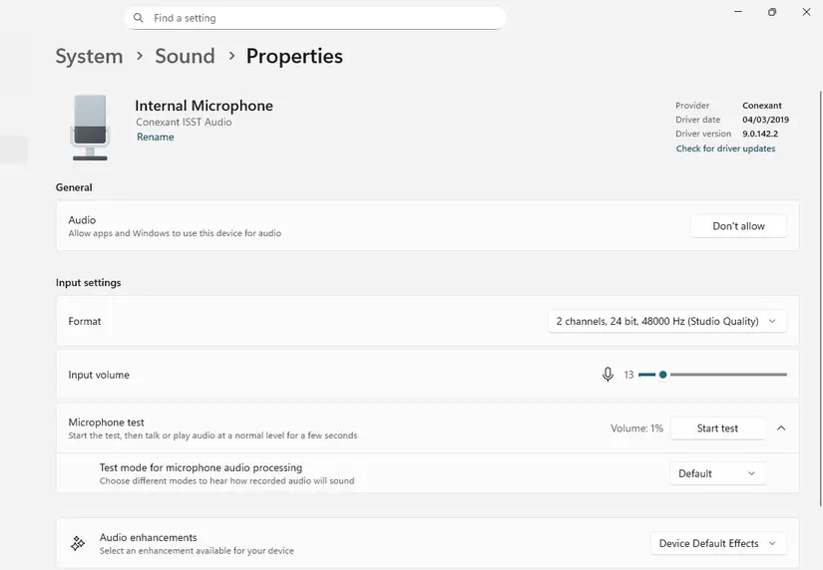Screen dimensions: 823x570
Task: Minimize the Settings window
Action: [736, 12]
